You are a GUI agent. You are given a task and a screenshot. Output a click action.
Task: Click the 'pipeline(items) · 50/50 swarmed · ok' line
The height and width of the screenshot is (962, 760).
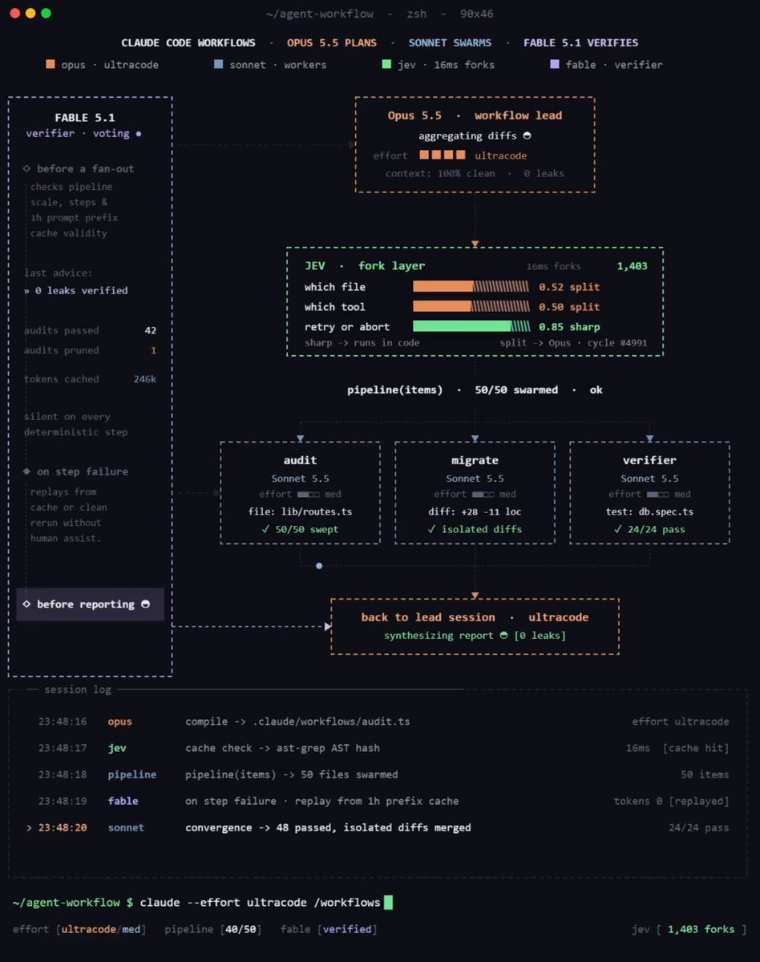tap(475, 390)
